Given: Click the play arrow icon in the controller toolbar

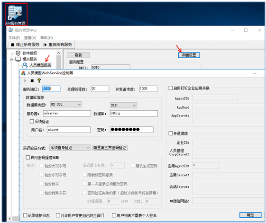Looking at the screenshot, I should coord(25,80).
